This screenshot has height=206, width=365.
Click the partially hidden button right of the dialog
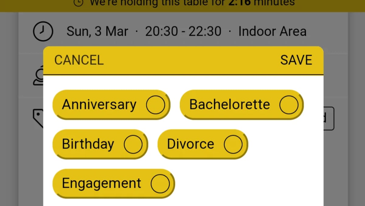coord(329,118)
